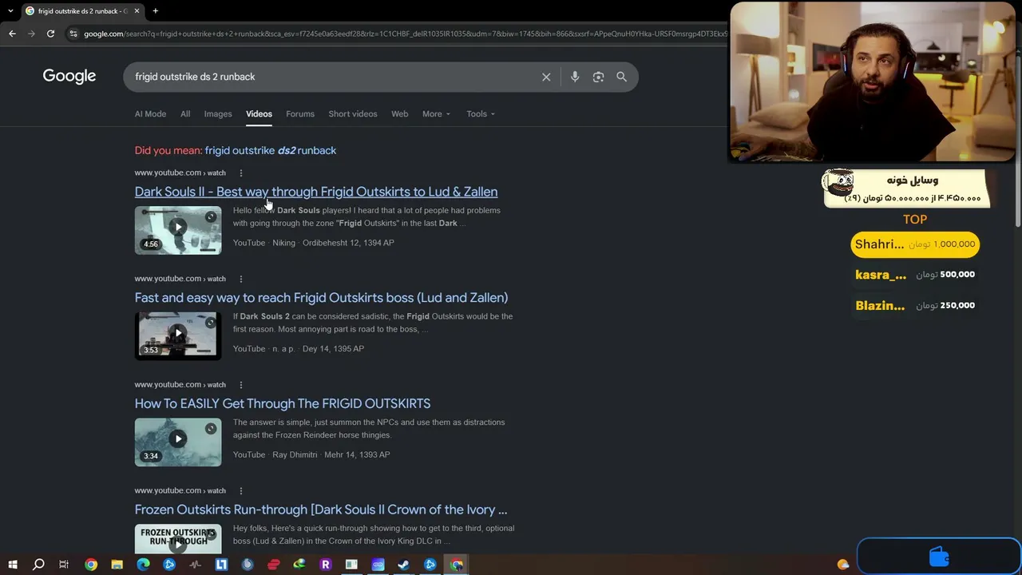
Task: Switch to the All results tab
Action: [185, 113]
